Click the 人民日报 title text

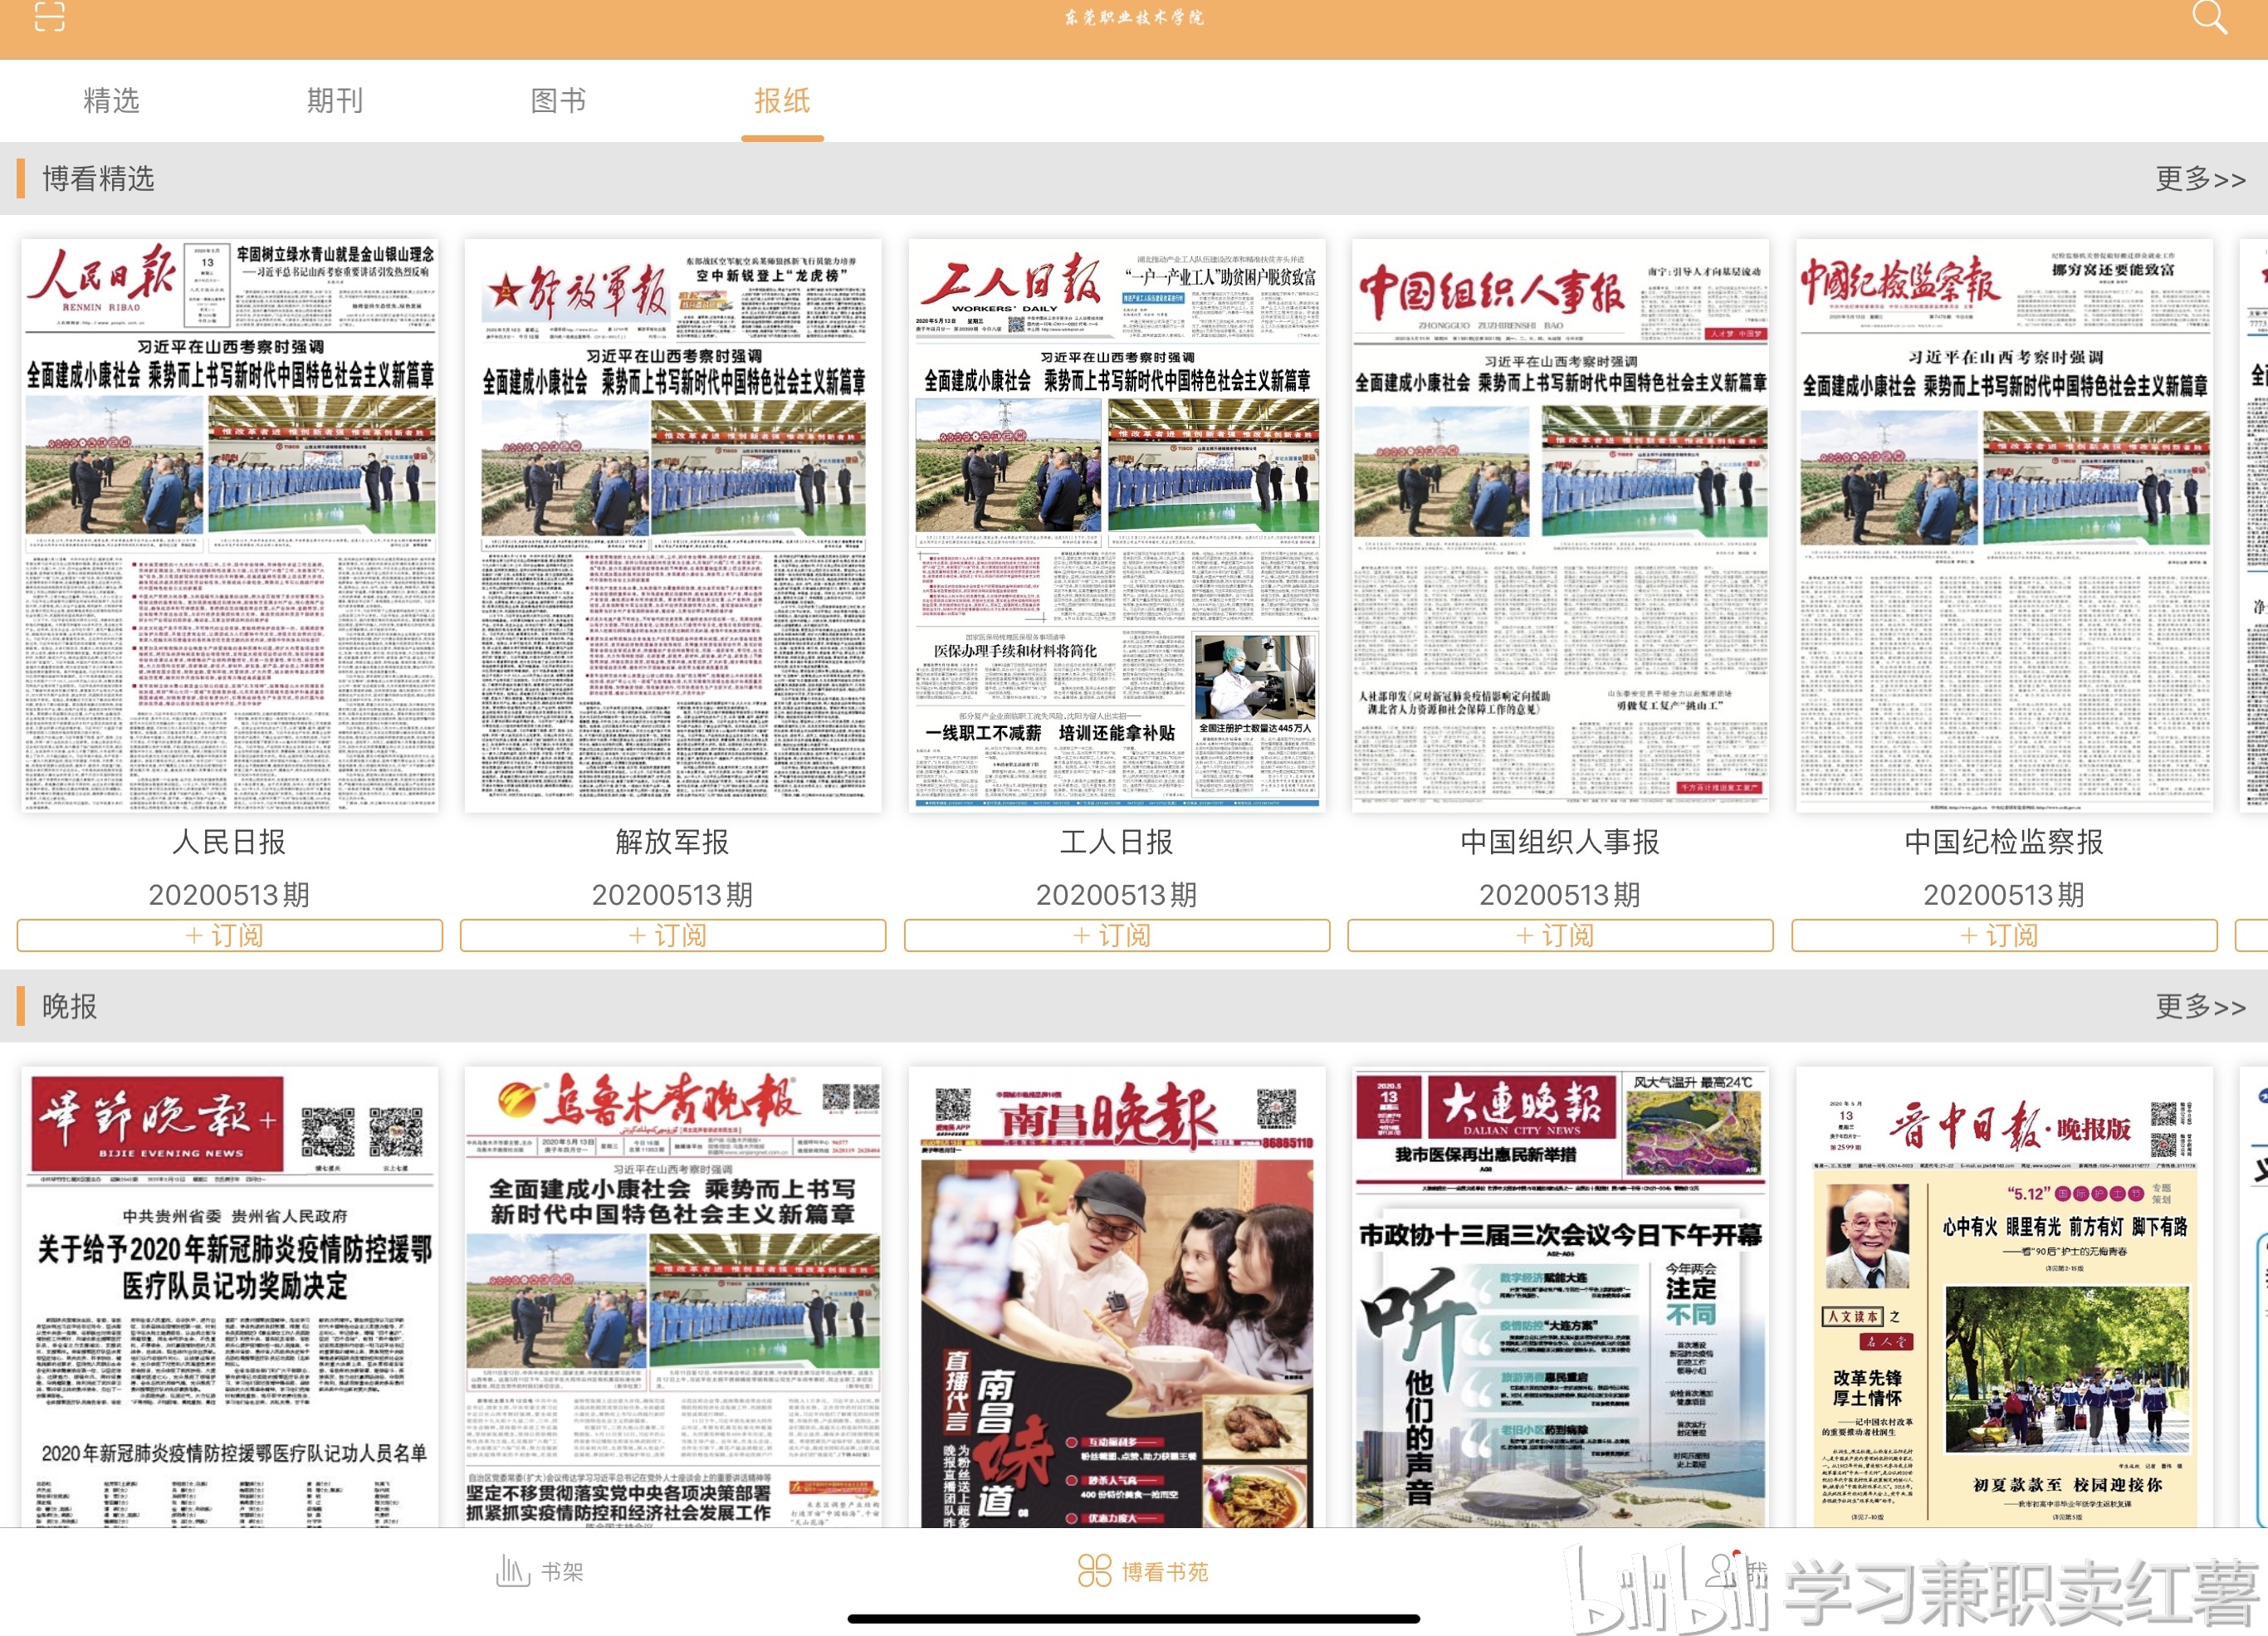pyautogui.click(x=229, y=842)
